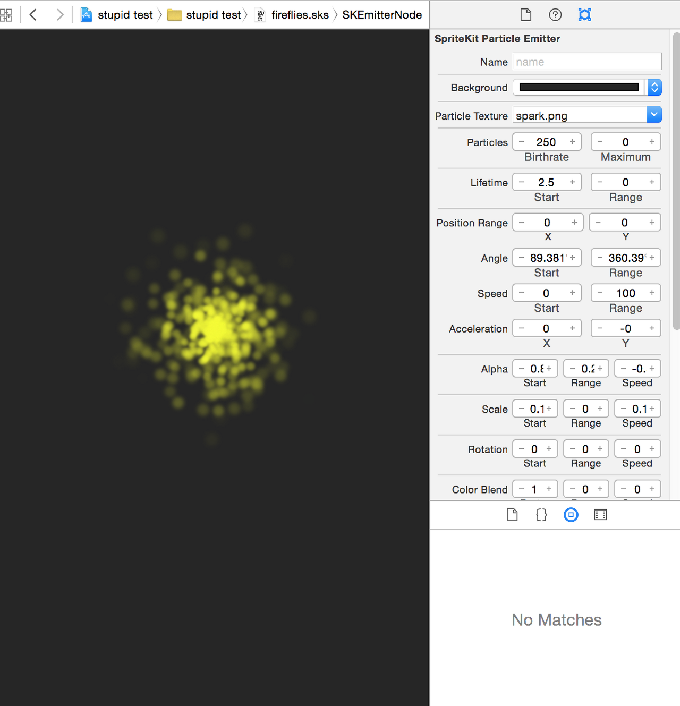Click the Lifetime Start value 2.5
Screen dimensions: 680x706
(546, 182)
